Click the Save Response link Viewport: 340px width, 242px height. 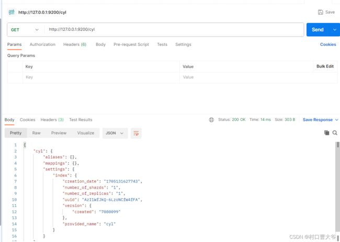318,120
